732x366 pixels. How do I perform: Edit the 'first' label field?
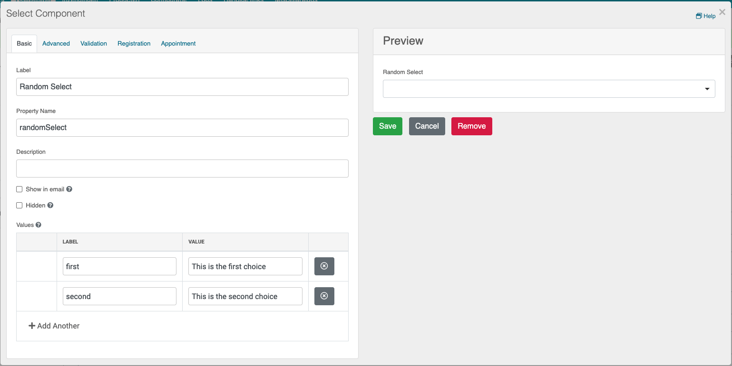(119, 266)
